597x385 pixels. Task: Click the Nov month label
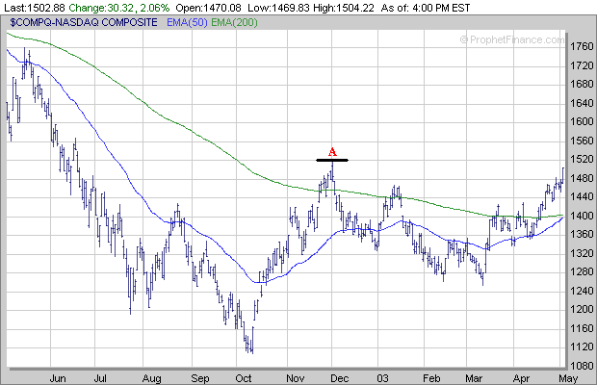(295, 378)
